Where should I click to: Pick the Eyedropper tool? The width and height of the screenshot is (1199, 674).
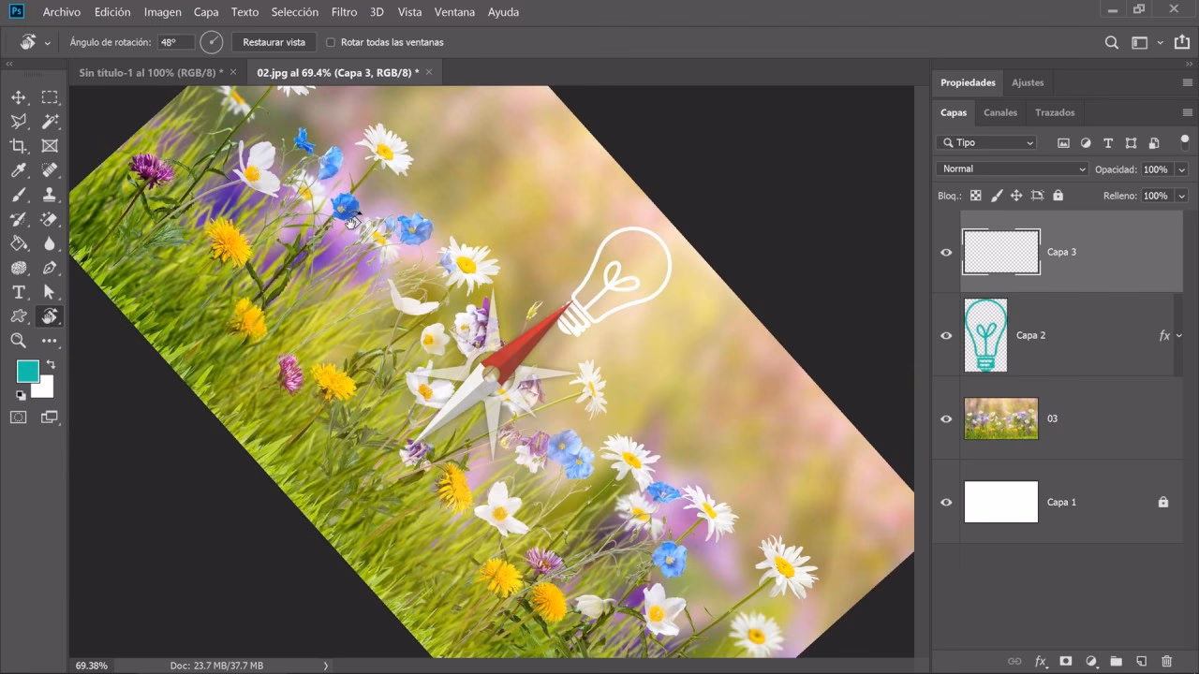point(19,170)
